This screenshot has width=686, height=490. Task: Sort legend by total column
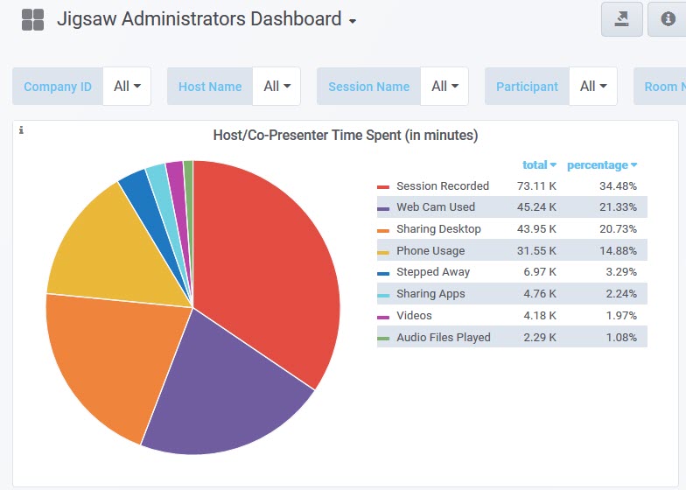[x=539, y=164]
